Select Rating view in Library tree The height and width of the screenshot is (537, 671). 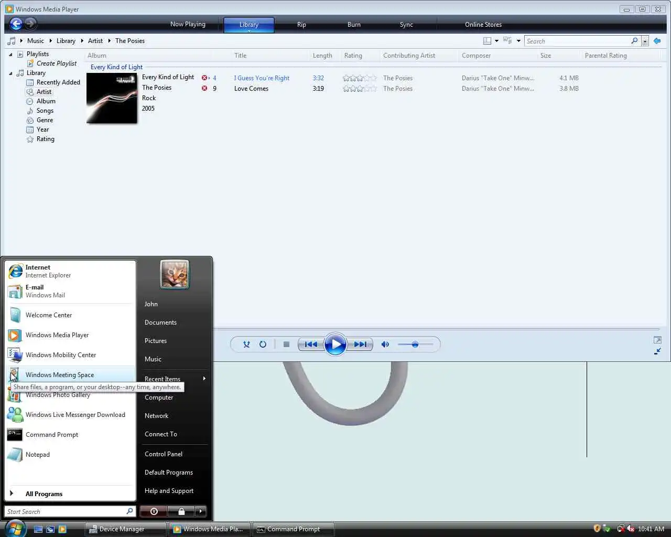(x=40, y=139)
